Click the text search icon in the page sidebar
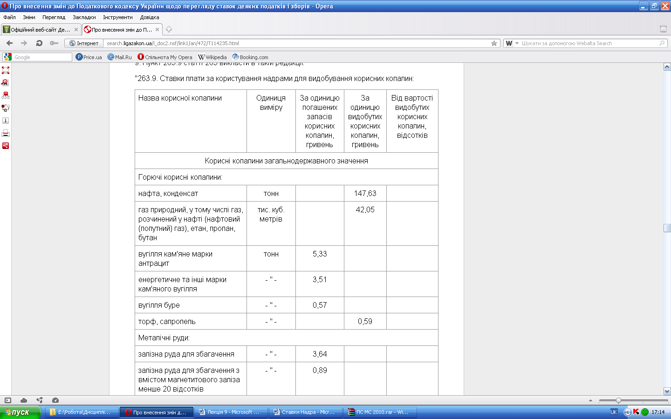The image size is (671, 419). (x=6, y=83)
